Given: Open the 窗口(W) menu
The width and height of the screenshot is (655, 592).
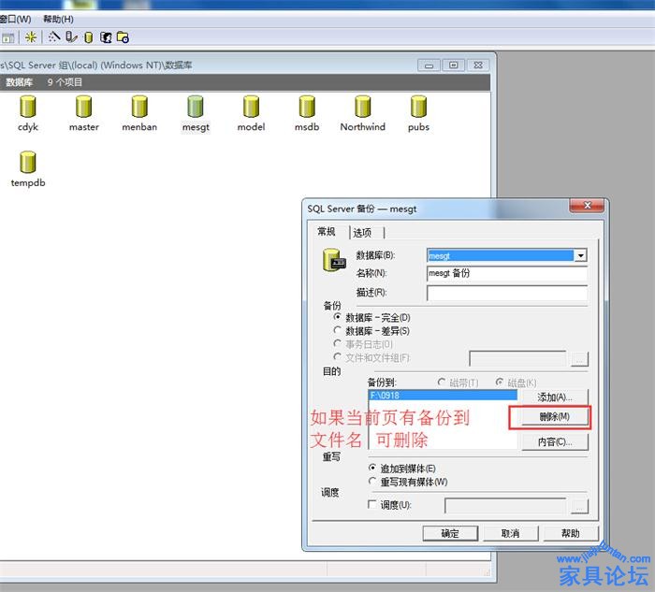Looking at the screenshot, I should 16,20.
